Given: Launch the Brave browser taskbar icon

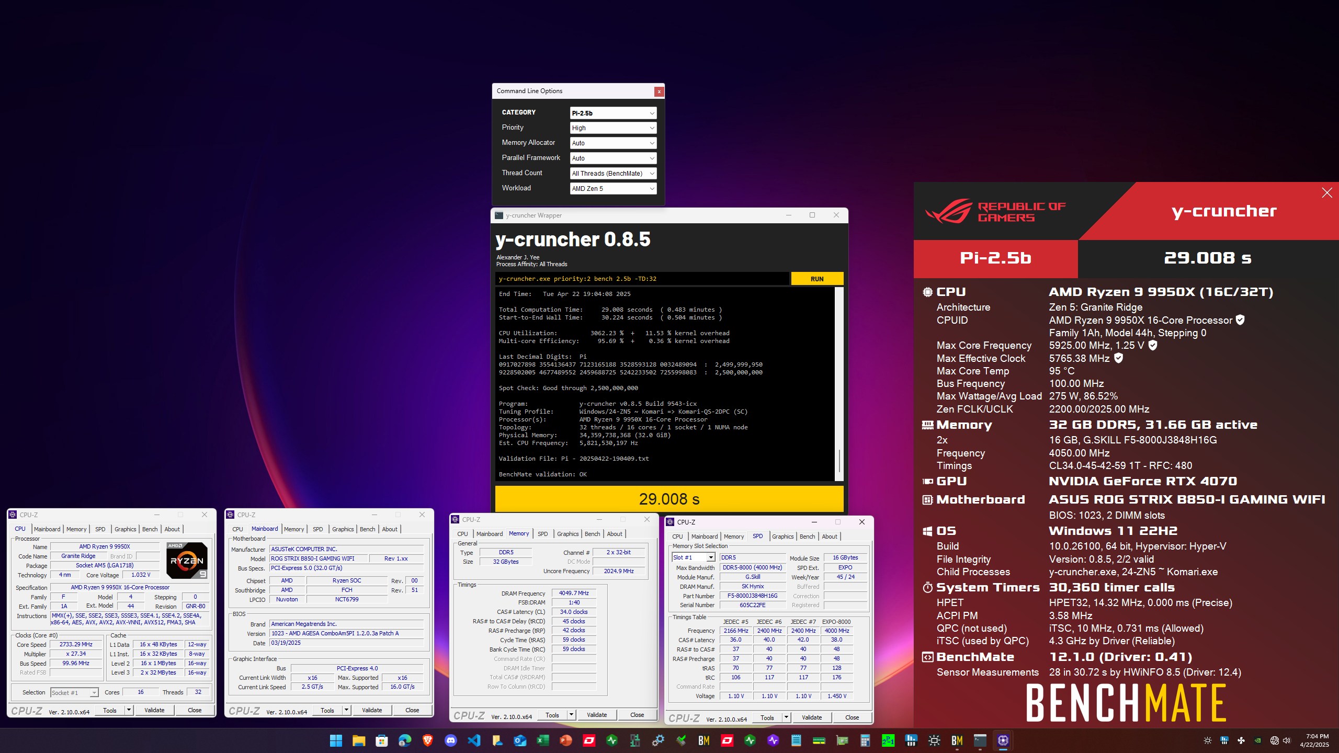Looking at the screenshot, I should [428, 740].
